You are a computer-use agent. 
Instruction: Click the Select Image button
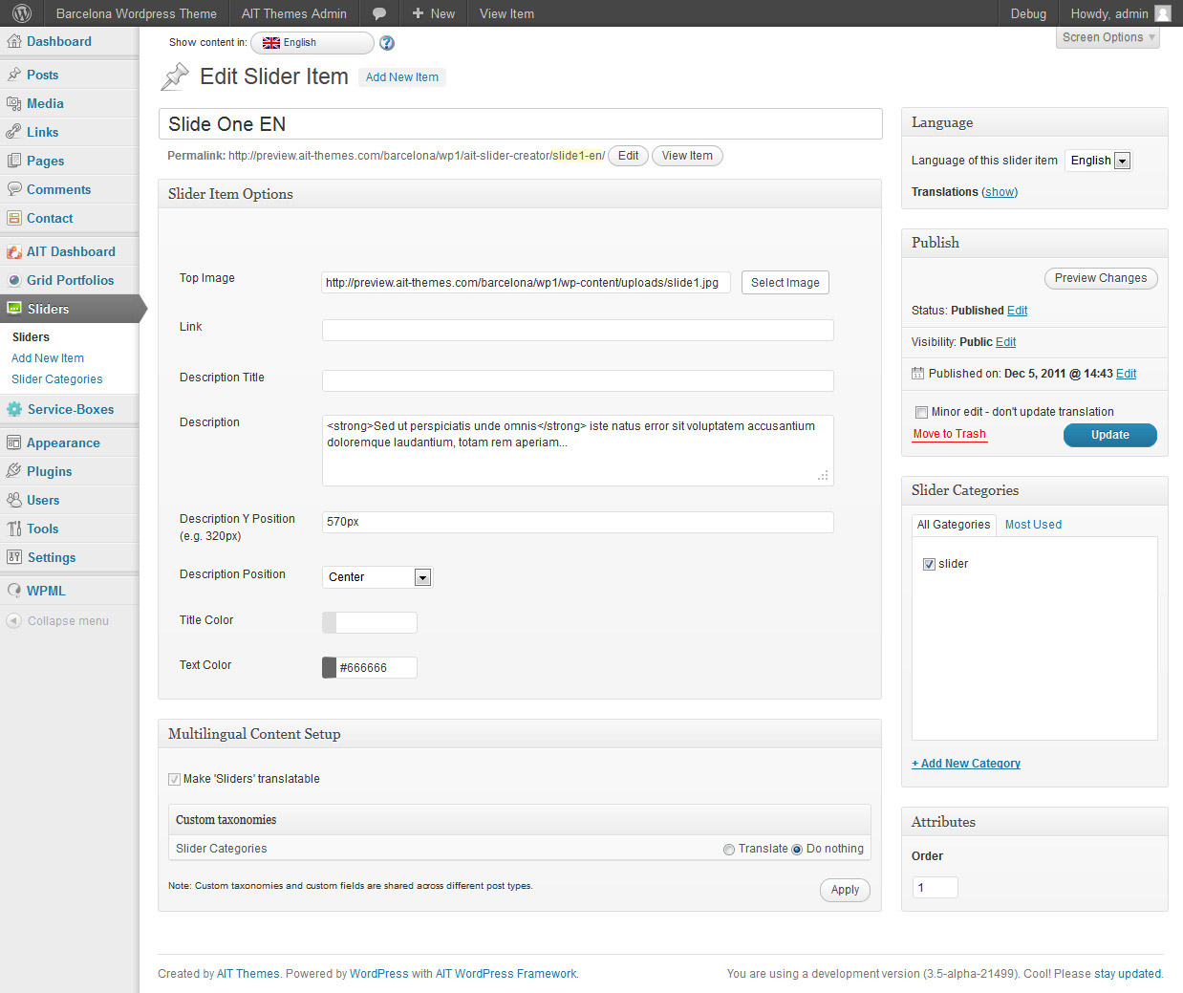click(x=785, y=283)
